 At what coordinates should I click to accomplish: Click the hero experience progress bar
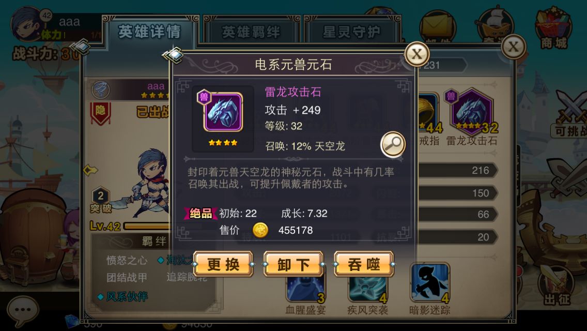coord(147,226)
